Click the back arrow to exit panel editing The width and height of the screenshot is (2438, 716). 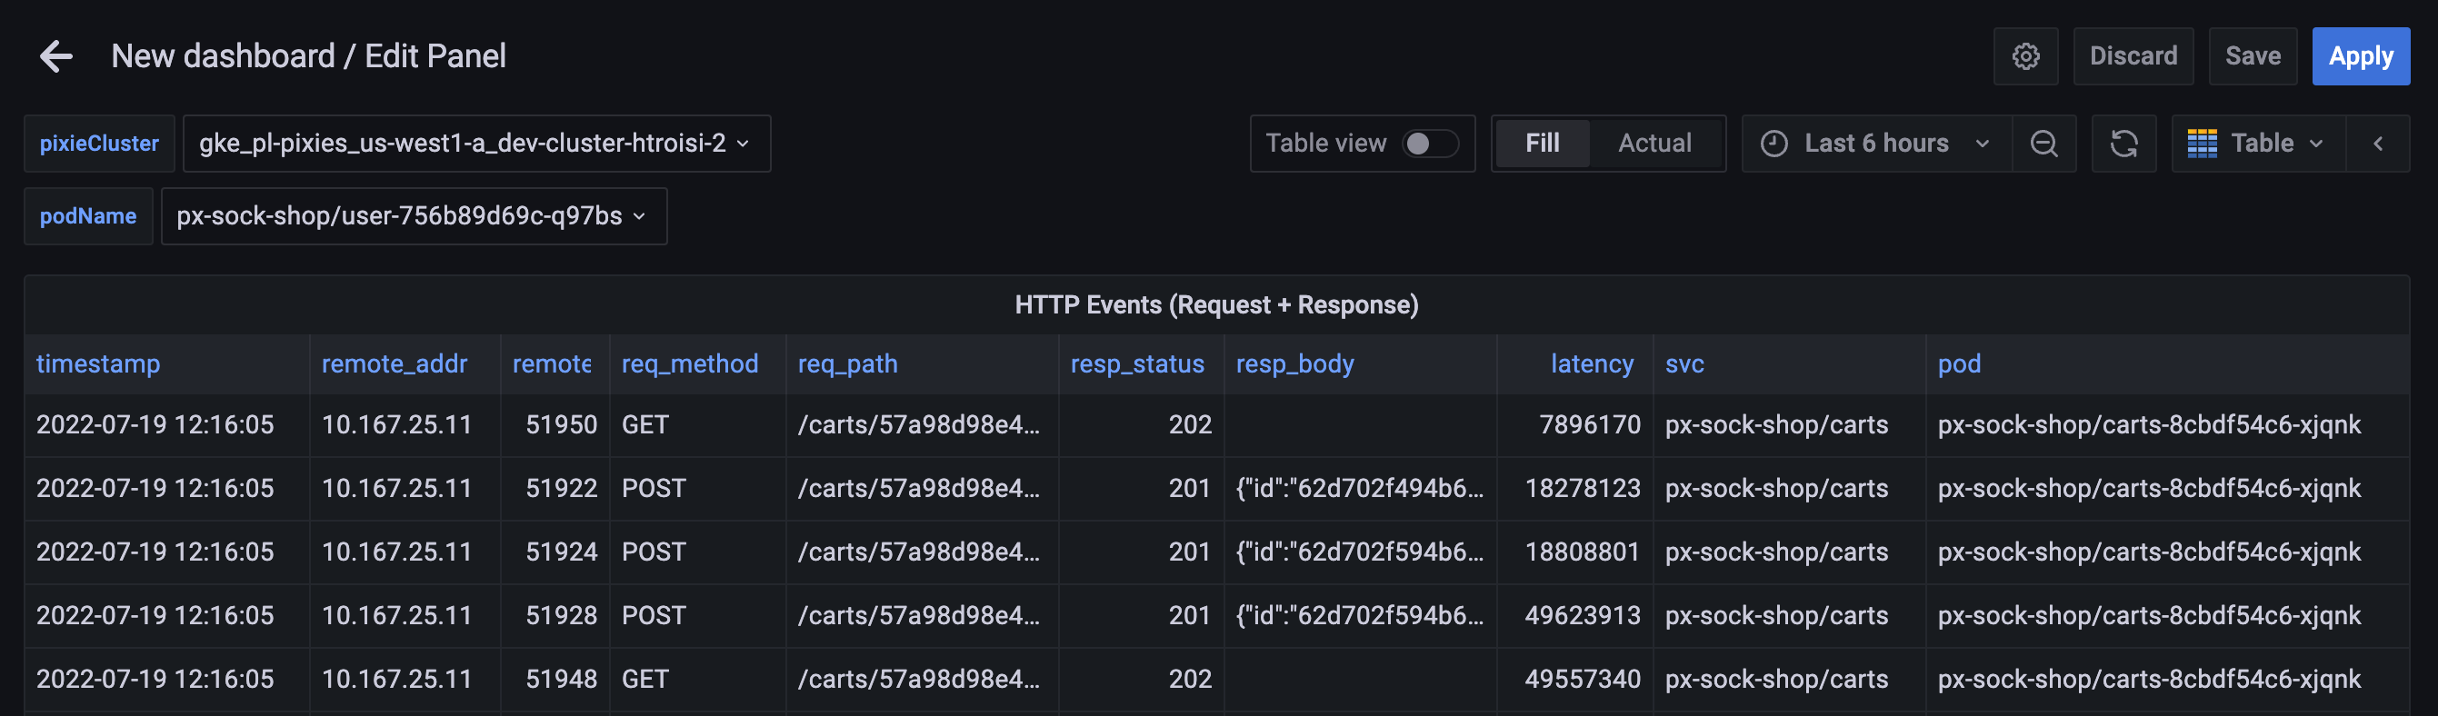[55, 56]
